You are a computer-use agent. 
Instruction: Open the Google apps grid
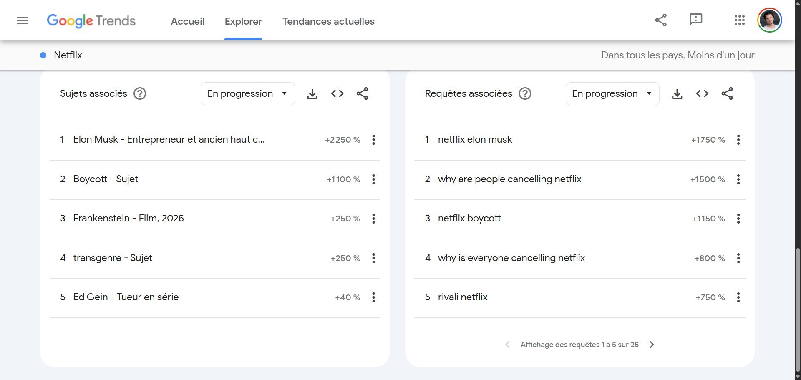[739, 20]
